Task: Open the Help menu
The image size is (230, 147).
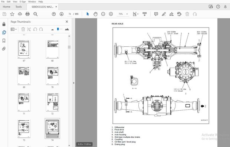Action: coord(40,1)
